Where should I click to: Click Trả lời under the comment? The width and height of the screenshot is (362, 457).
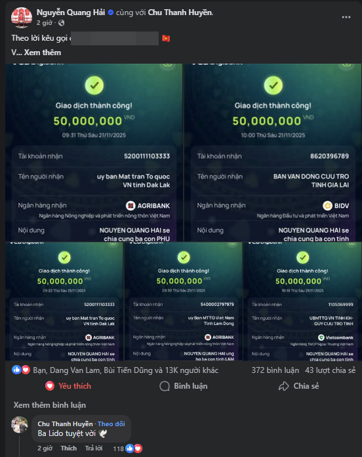94,448
